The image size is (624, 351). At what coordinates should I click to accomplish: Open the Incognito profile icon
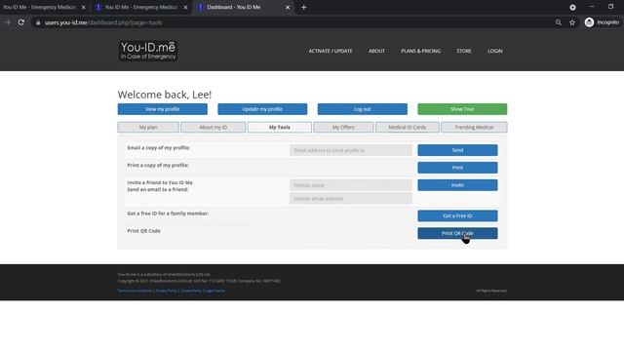589,22
